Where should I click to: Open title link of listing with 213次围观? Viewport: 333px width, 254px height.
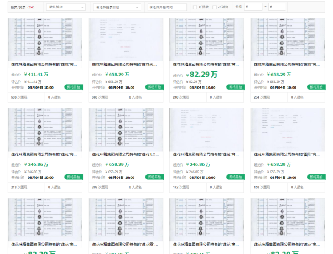[44, 154]
